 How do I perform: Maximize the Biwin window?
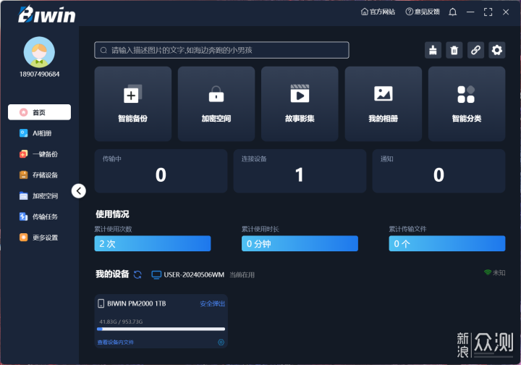click(488, 12)
